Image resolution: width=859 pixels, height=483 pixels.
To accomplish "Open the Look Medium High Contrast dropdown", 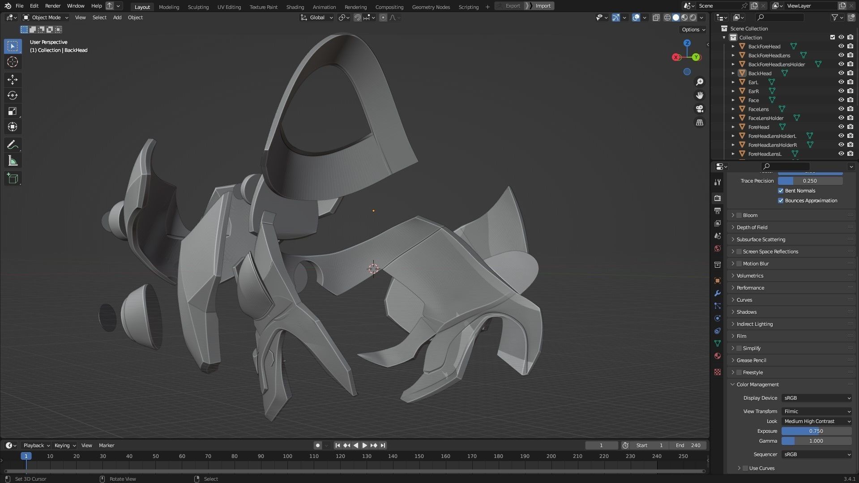I will pos(817,421).
